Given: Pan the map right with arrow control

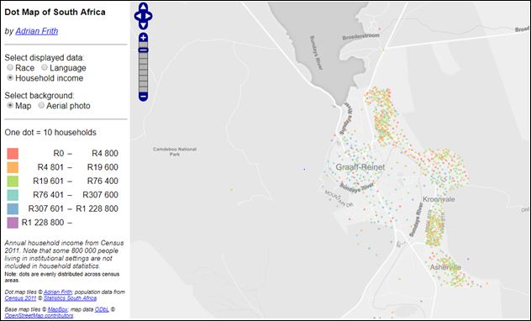Looking at the screenshot, I should pyautogui.click(x=149, y=16).
